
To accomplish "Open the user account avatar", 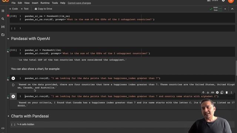I will (x=231, y=1).
